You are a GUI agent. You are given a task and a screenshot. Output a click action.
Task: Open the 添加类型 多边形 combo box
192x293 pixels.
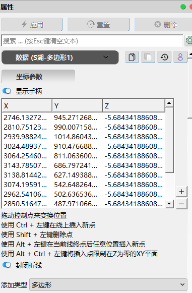point(108,284)
